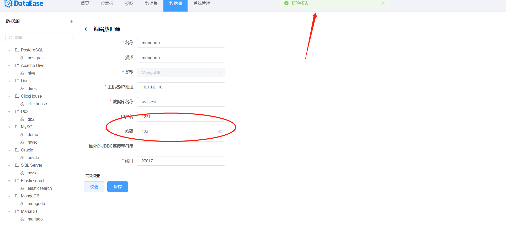506x252 pixels.
Task: Select the mssql datasource in tree
Action: [33, 173]
